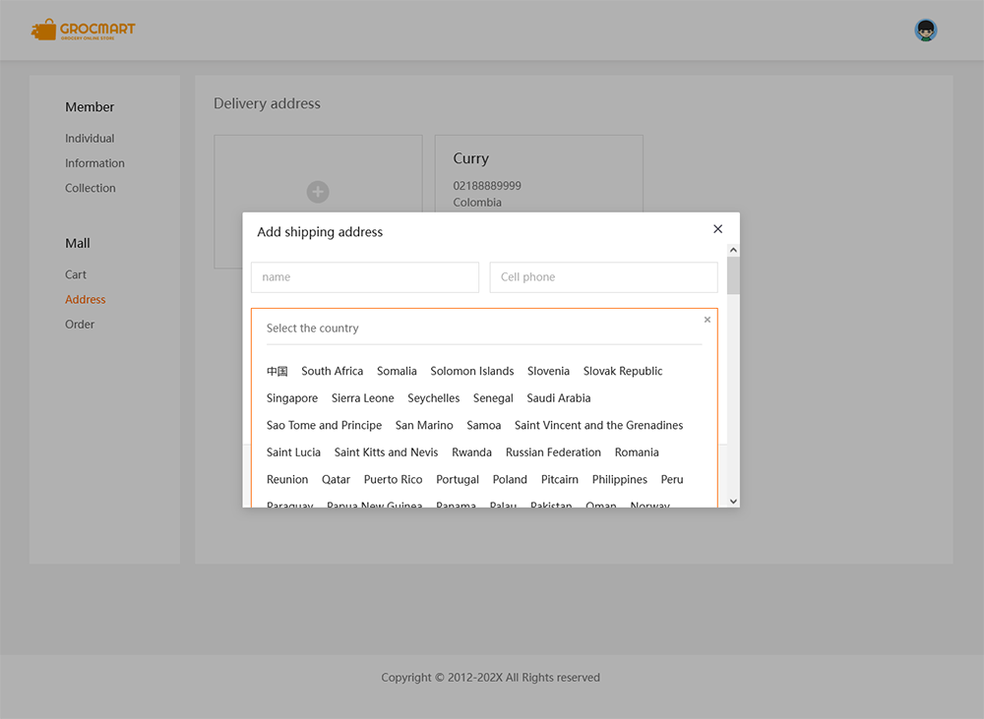Viewport: 984px width, 719px height.
Task: Open Collection in Member section
Action: tap(91, 188)
